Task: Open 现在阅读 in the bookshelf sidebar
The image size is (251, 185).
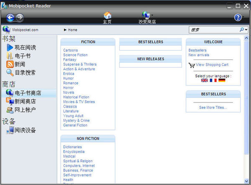Action: (25, 47)
